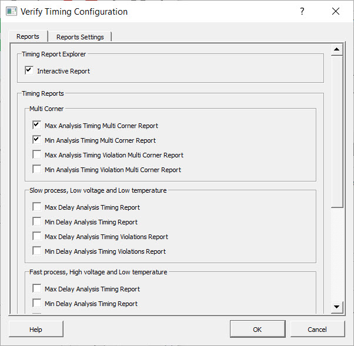Check Slow process Min Delay Analysis Timing Report
This screenshot has width=354, height=346.
point(37,221)
